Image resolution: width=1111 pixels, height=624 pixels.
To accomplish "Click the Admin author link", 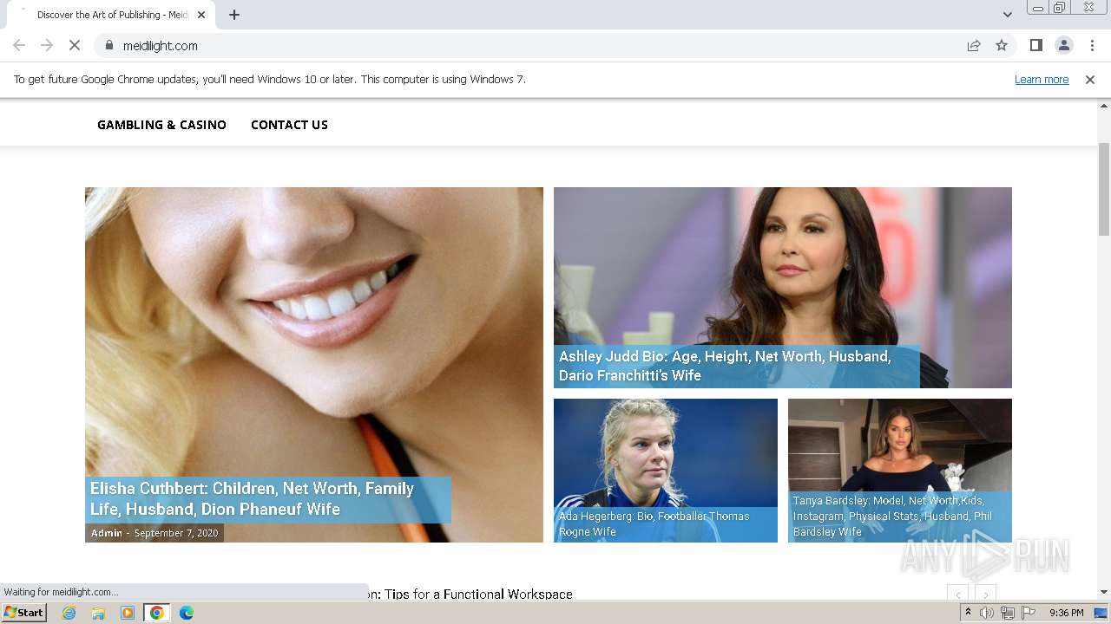I will pyautogui.click(x=107, y=533).
